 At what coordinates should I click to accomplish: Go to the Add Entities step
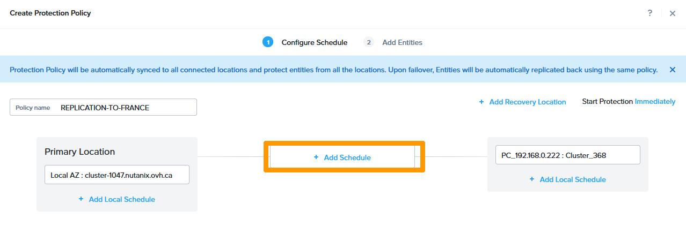(402, 42)
